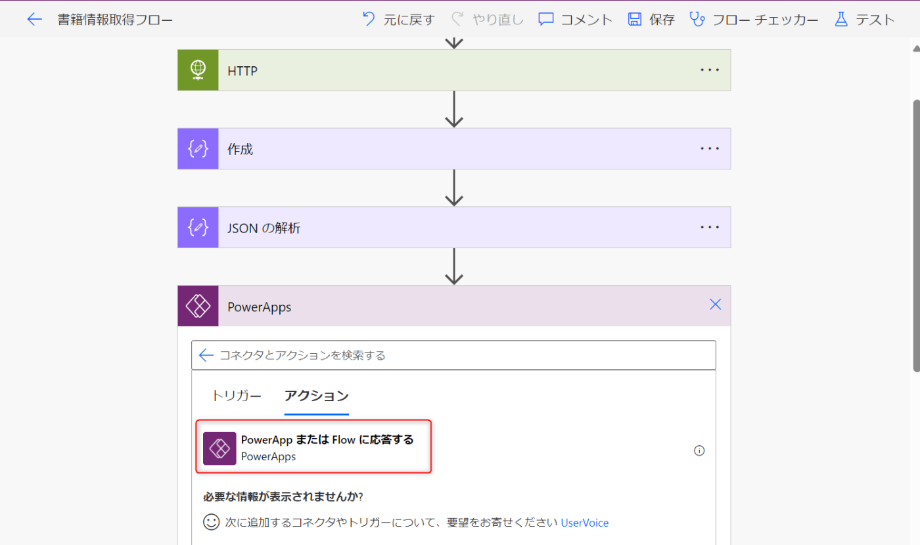Screen dimensions: 920x545
Task: Open the コメント panel
Action: [575, 19]
